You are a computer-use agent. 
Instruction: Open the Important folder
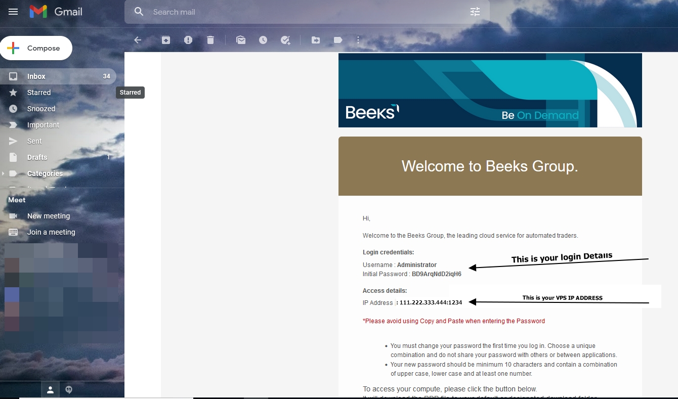point(58,125)
